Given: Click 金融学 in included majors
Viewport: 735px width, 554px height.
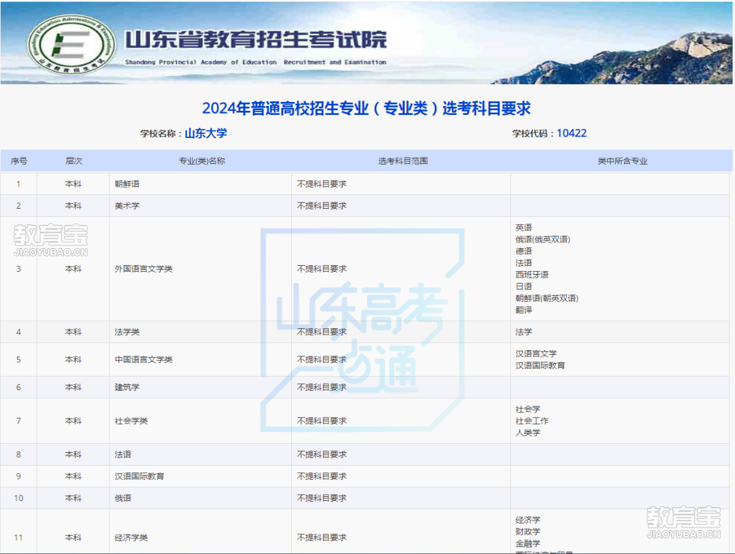Looking at the screenshot, I should pos(528,543).
